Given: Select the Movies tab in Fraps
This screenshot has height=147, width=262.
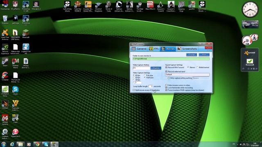Looking at the screenshot, I should 168,49.
